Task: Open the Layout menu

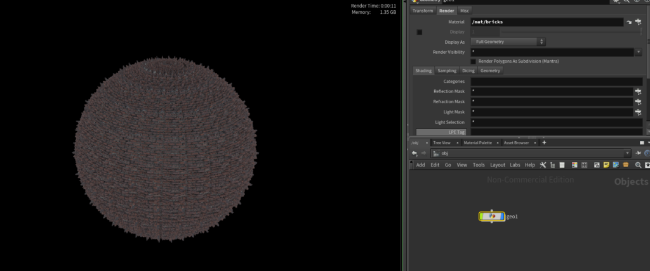Action: (x=498, y=165)
